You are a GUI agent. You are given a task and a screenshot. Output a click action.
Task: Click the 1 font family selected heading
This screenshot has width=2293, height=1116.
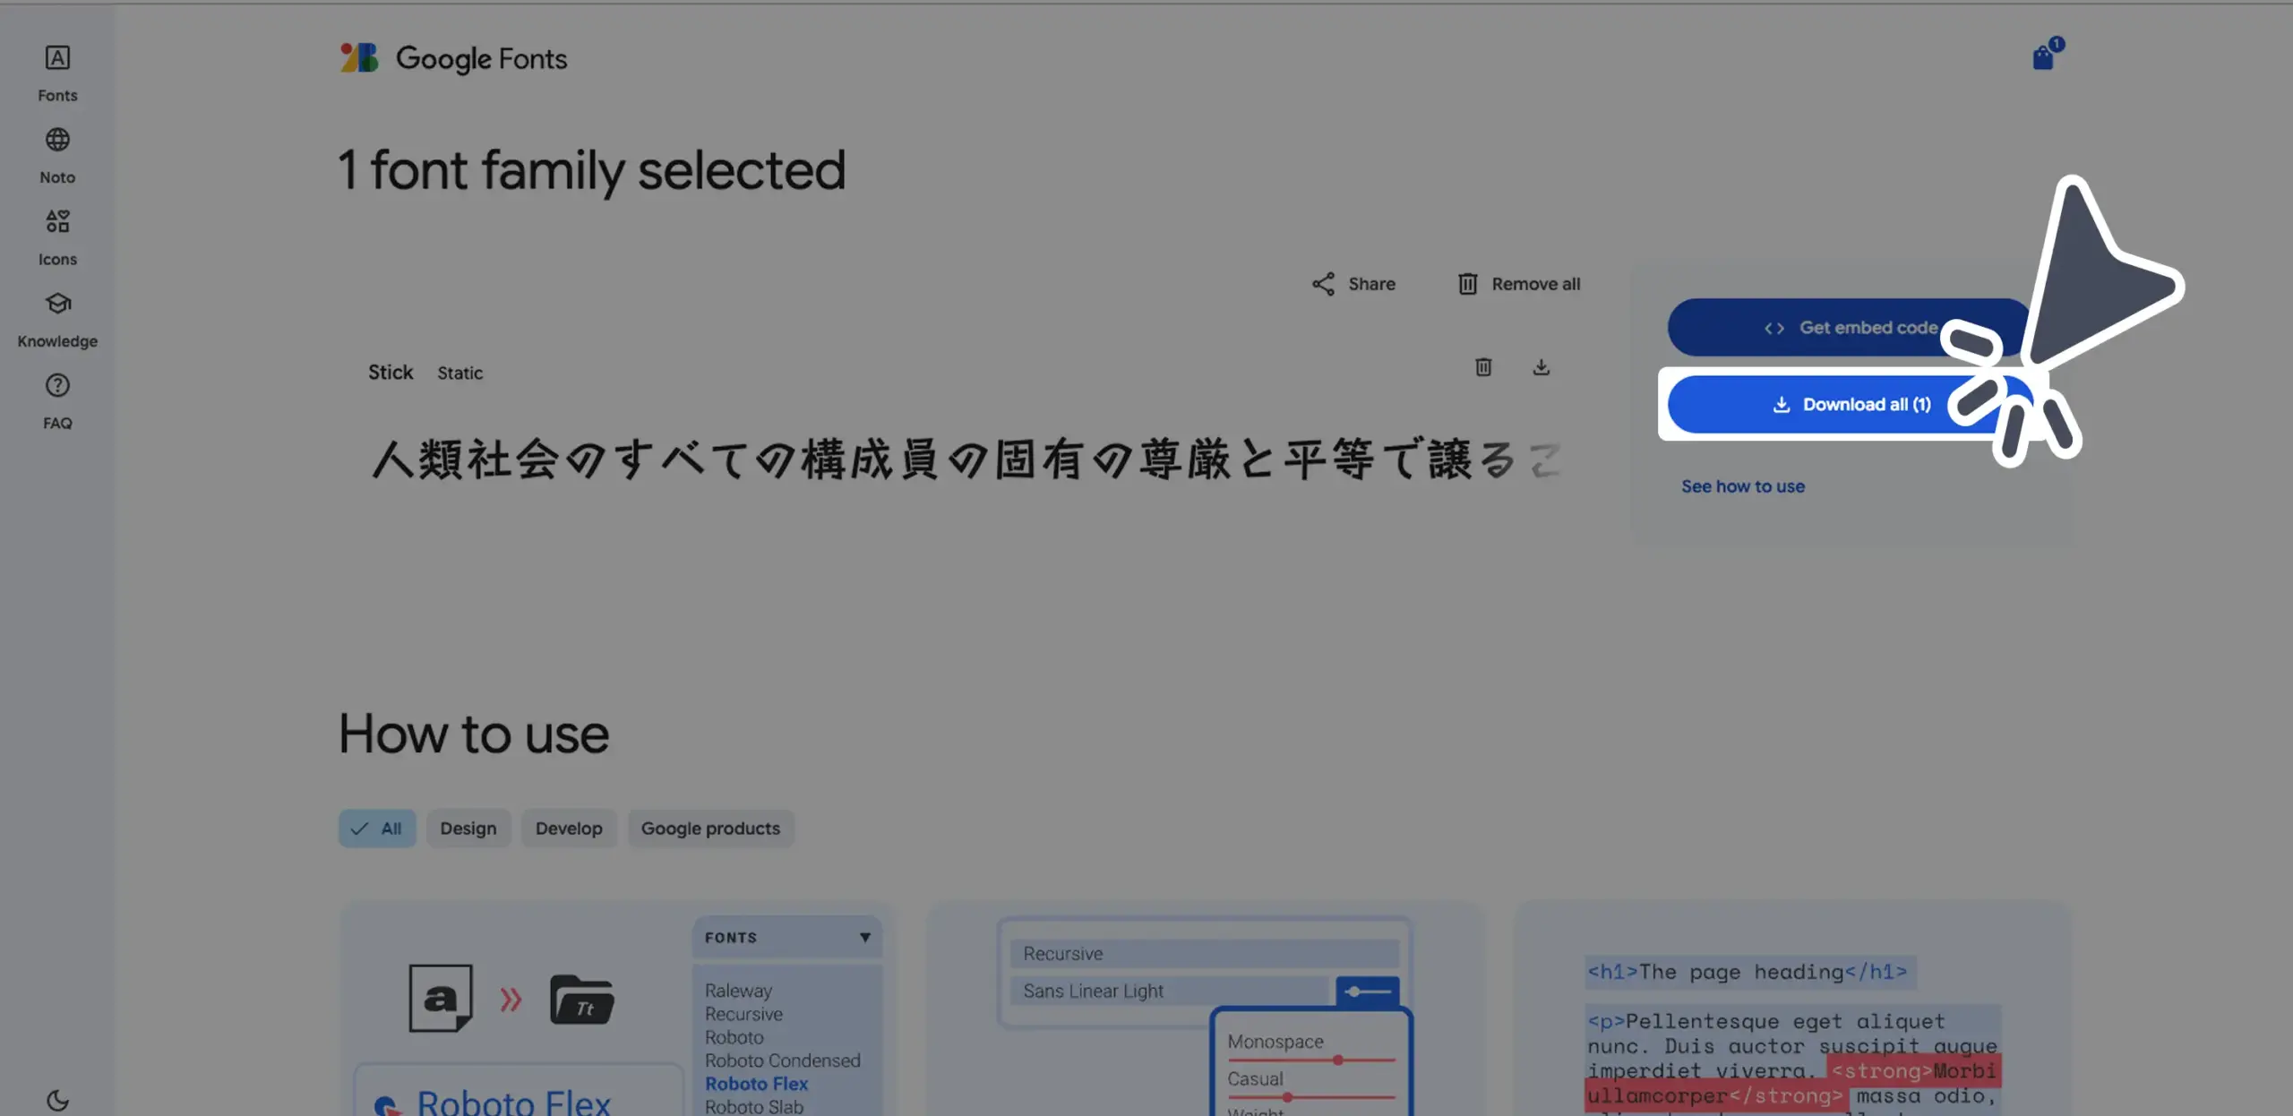pyautogui.click(x=592, y=170)
